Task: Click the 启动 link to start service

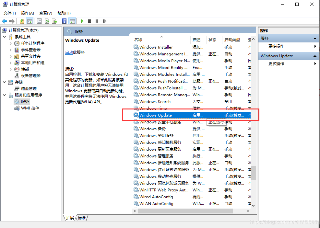Action: 69,52
